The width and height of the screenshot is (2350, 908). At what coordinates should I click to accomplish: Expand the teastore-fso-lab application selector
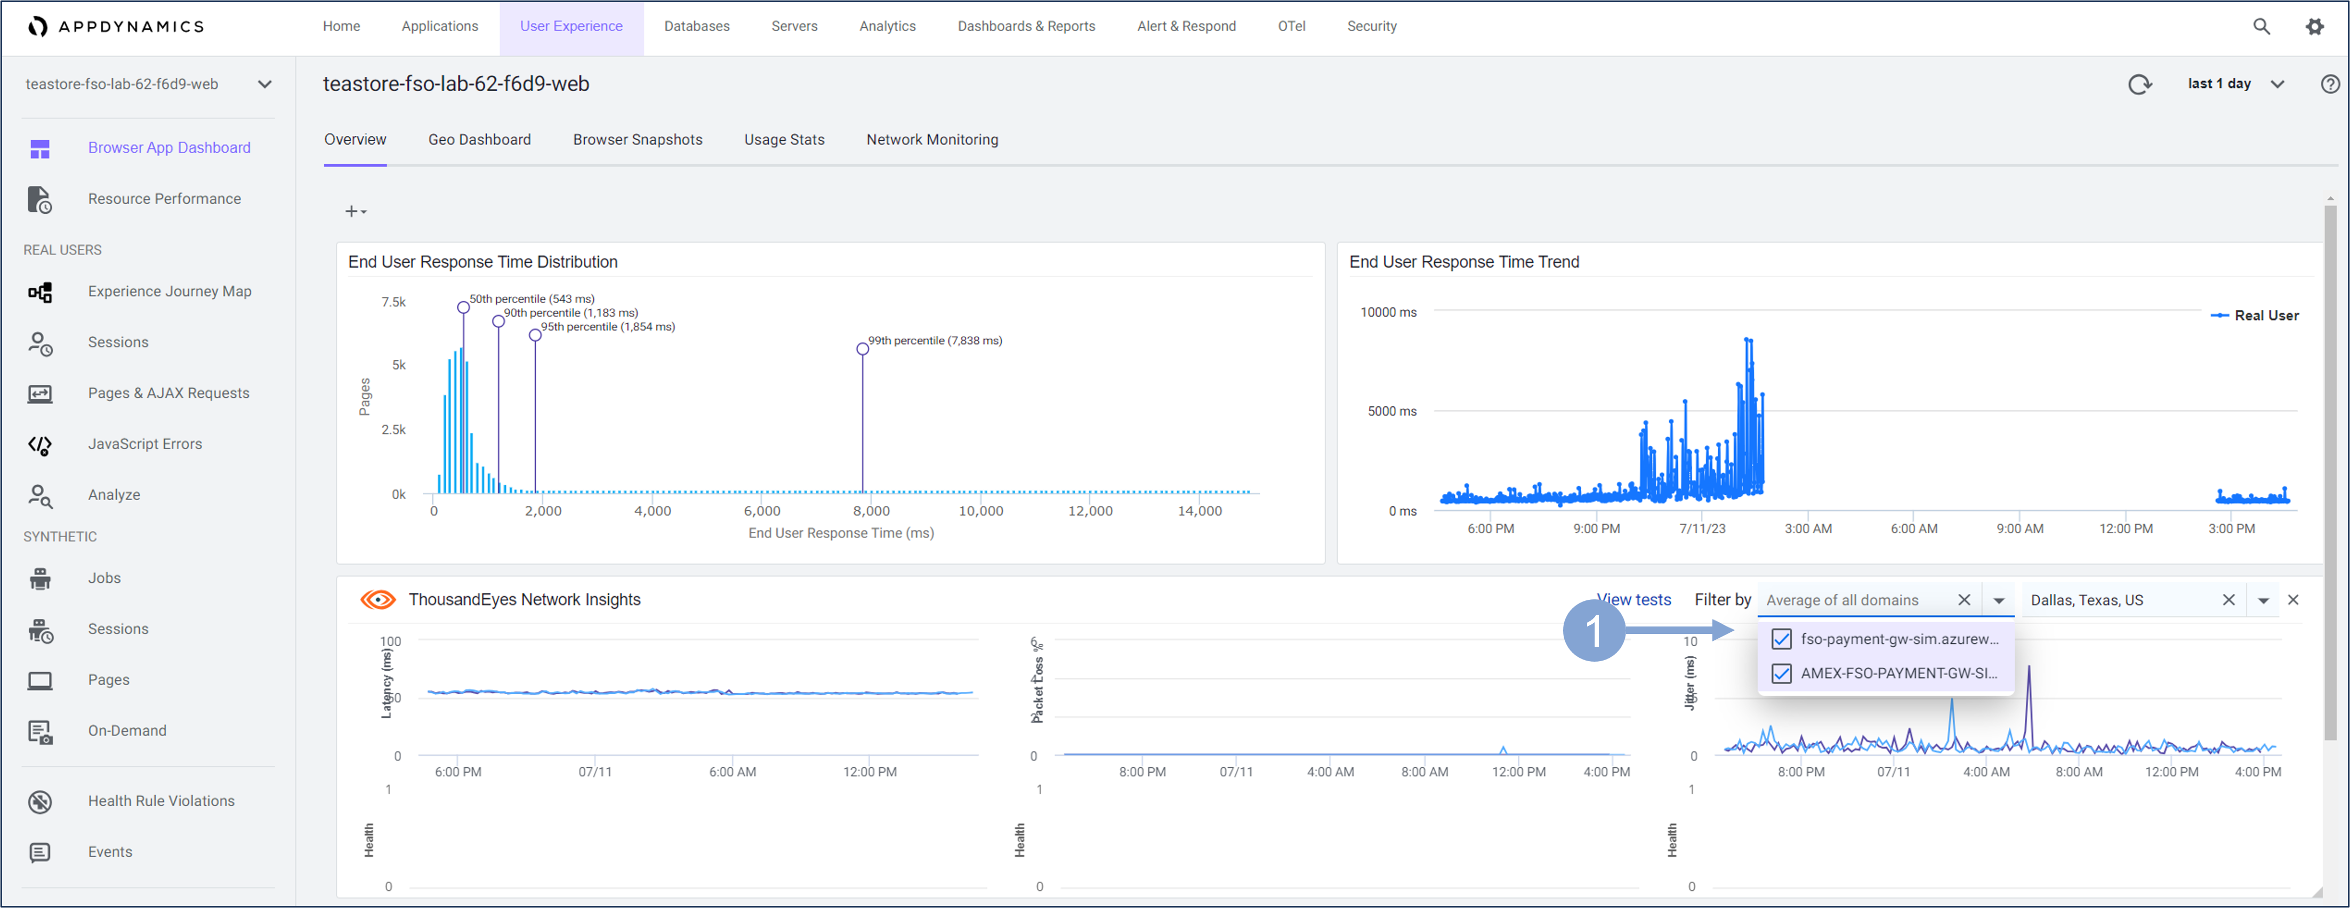point(264,84)
